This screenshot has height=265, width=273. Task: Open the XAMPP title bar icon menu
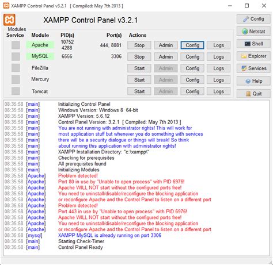pyautogui.click(x=6, y=6)
